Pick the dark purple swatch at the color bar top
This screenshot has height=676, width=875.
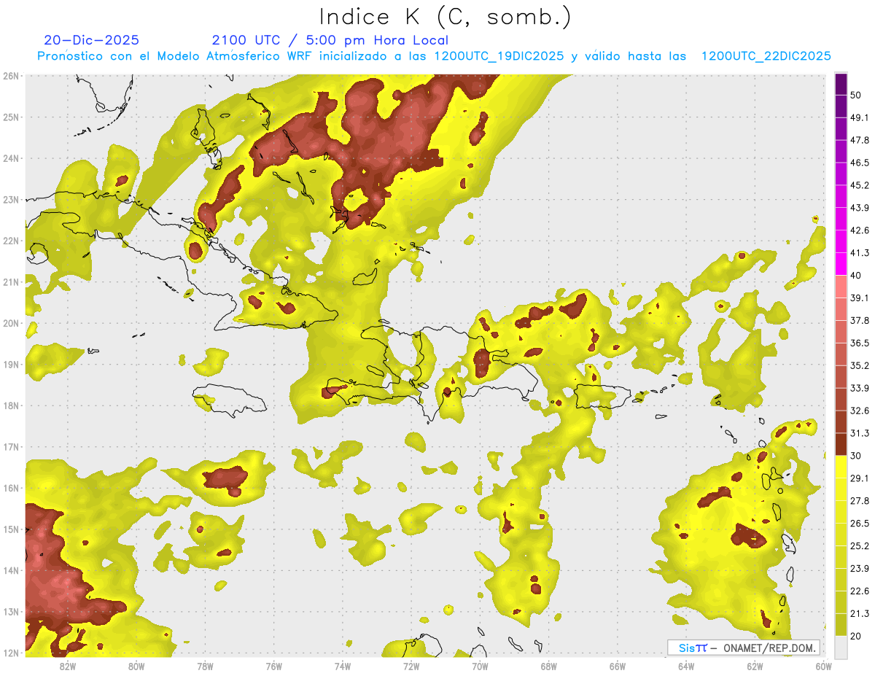click(x=841, y=84)
